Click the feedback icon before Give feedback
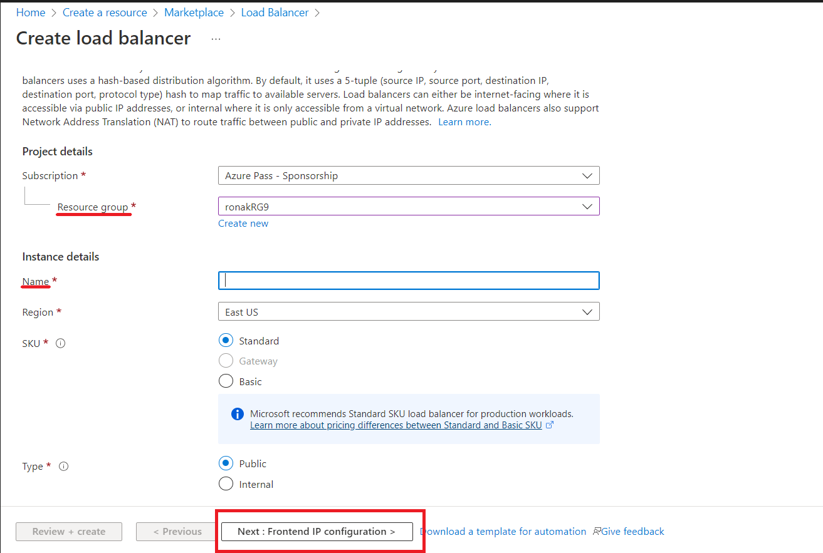This screenshot has height=553, width=823. (595, 531)
